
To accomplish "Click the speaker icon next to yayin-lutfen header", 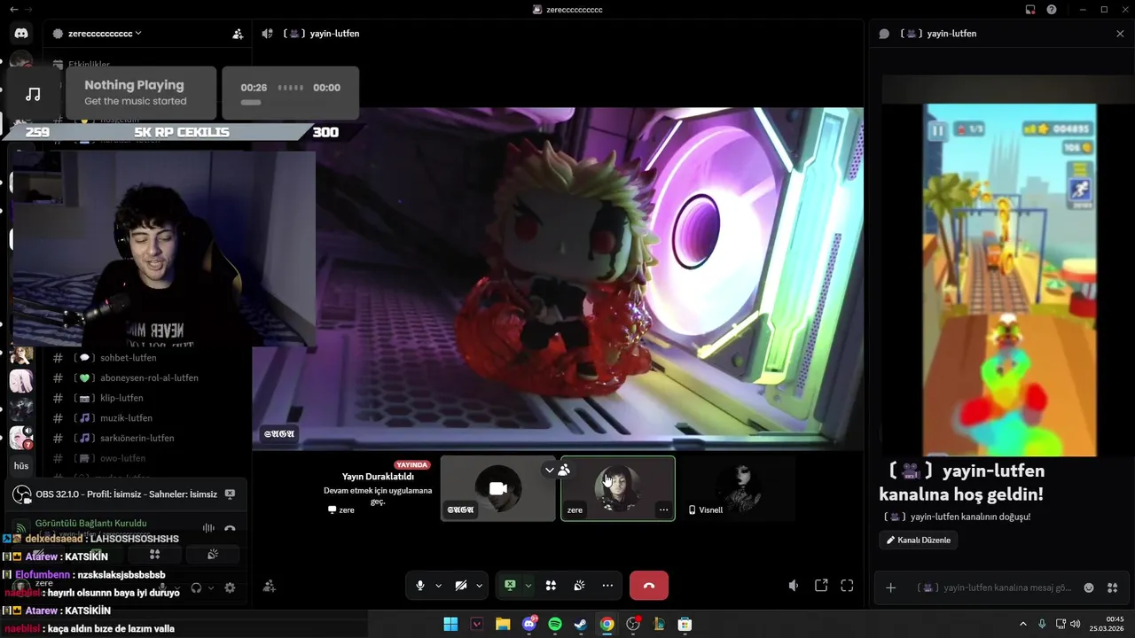I will pyautogui.click(x=268, y=34).
